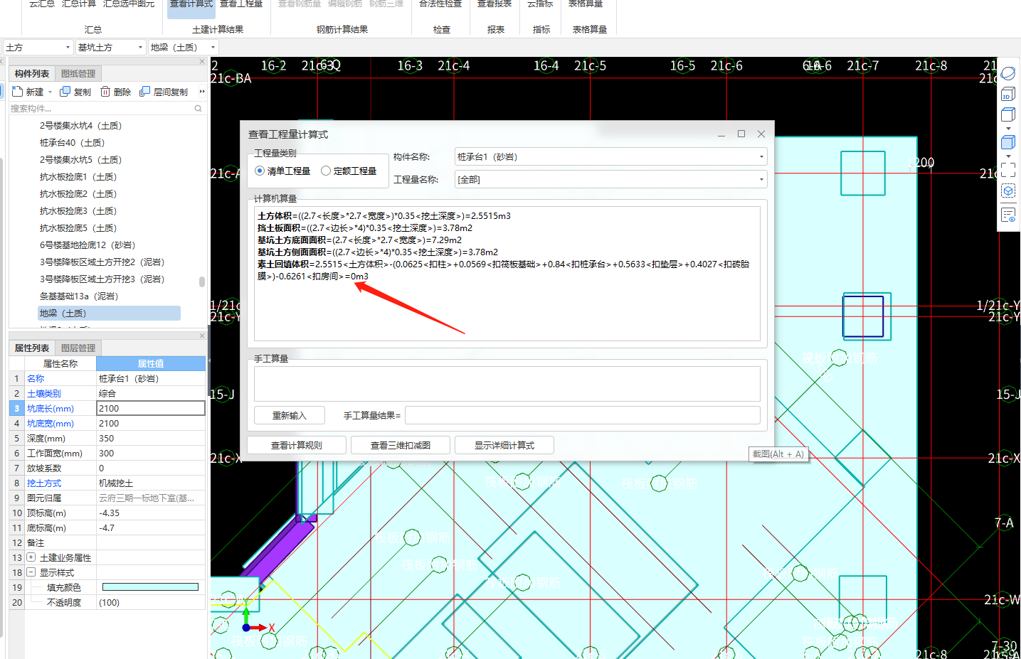Click 查看报表 ribbon command

pyautogui.click(x=494, y=4)
